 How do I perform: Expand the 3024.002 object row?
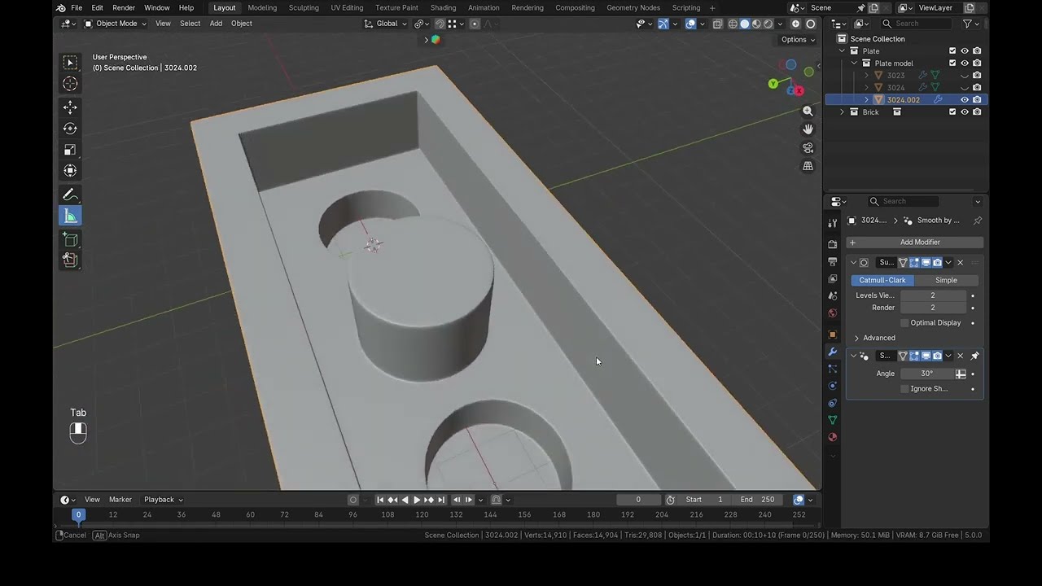point(866,99)
